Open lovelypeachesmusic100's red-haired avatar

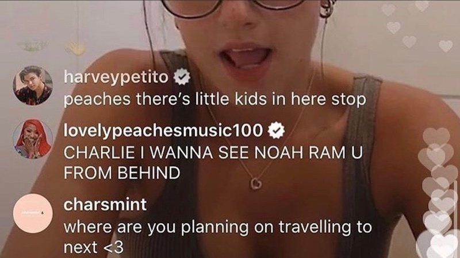[33, 139]
